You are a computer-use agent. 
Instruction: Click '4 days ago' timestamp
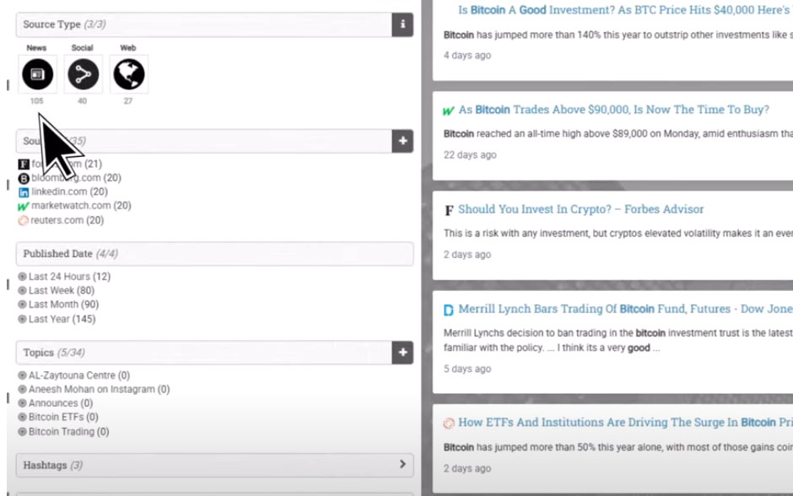click(467, 56)
